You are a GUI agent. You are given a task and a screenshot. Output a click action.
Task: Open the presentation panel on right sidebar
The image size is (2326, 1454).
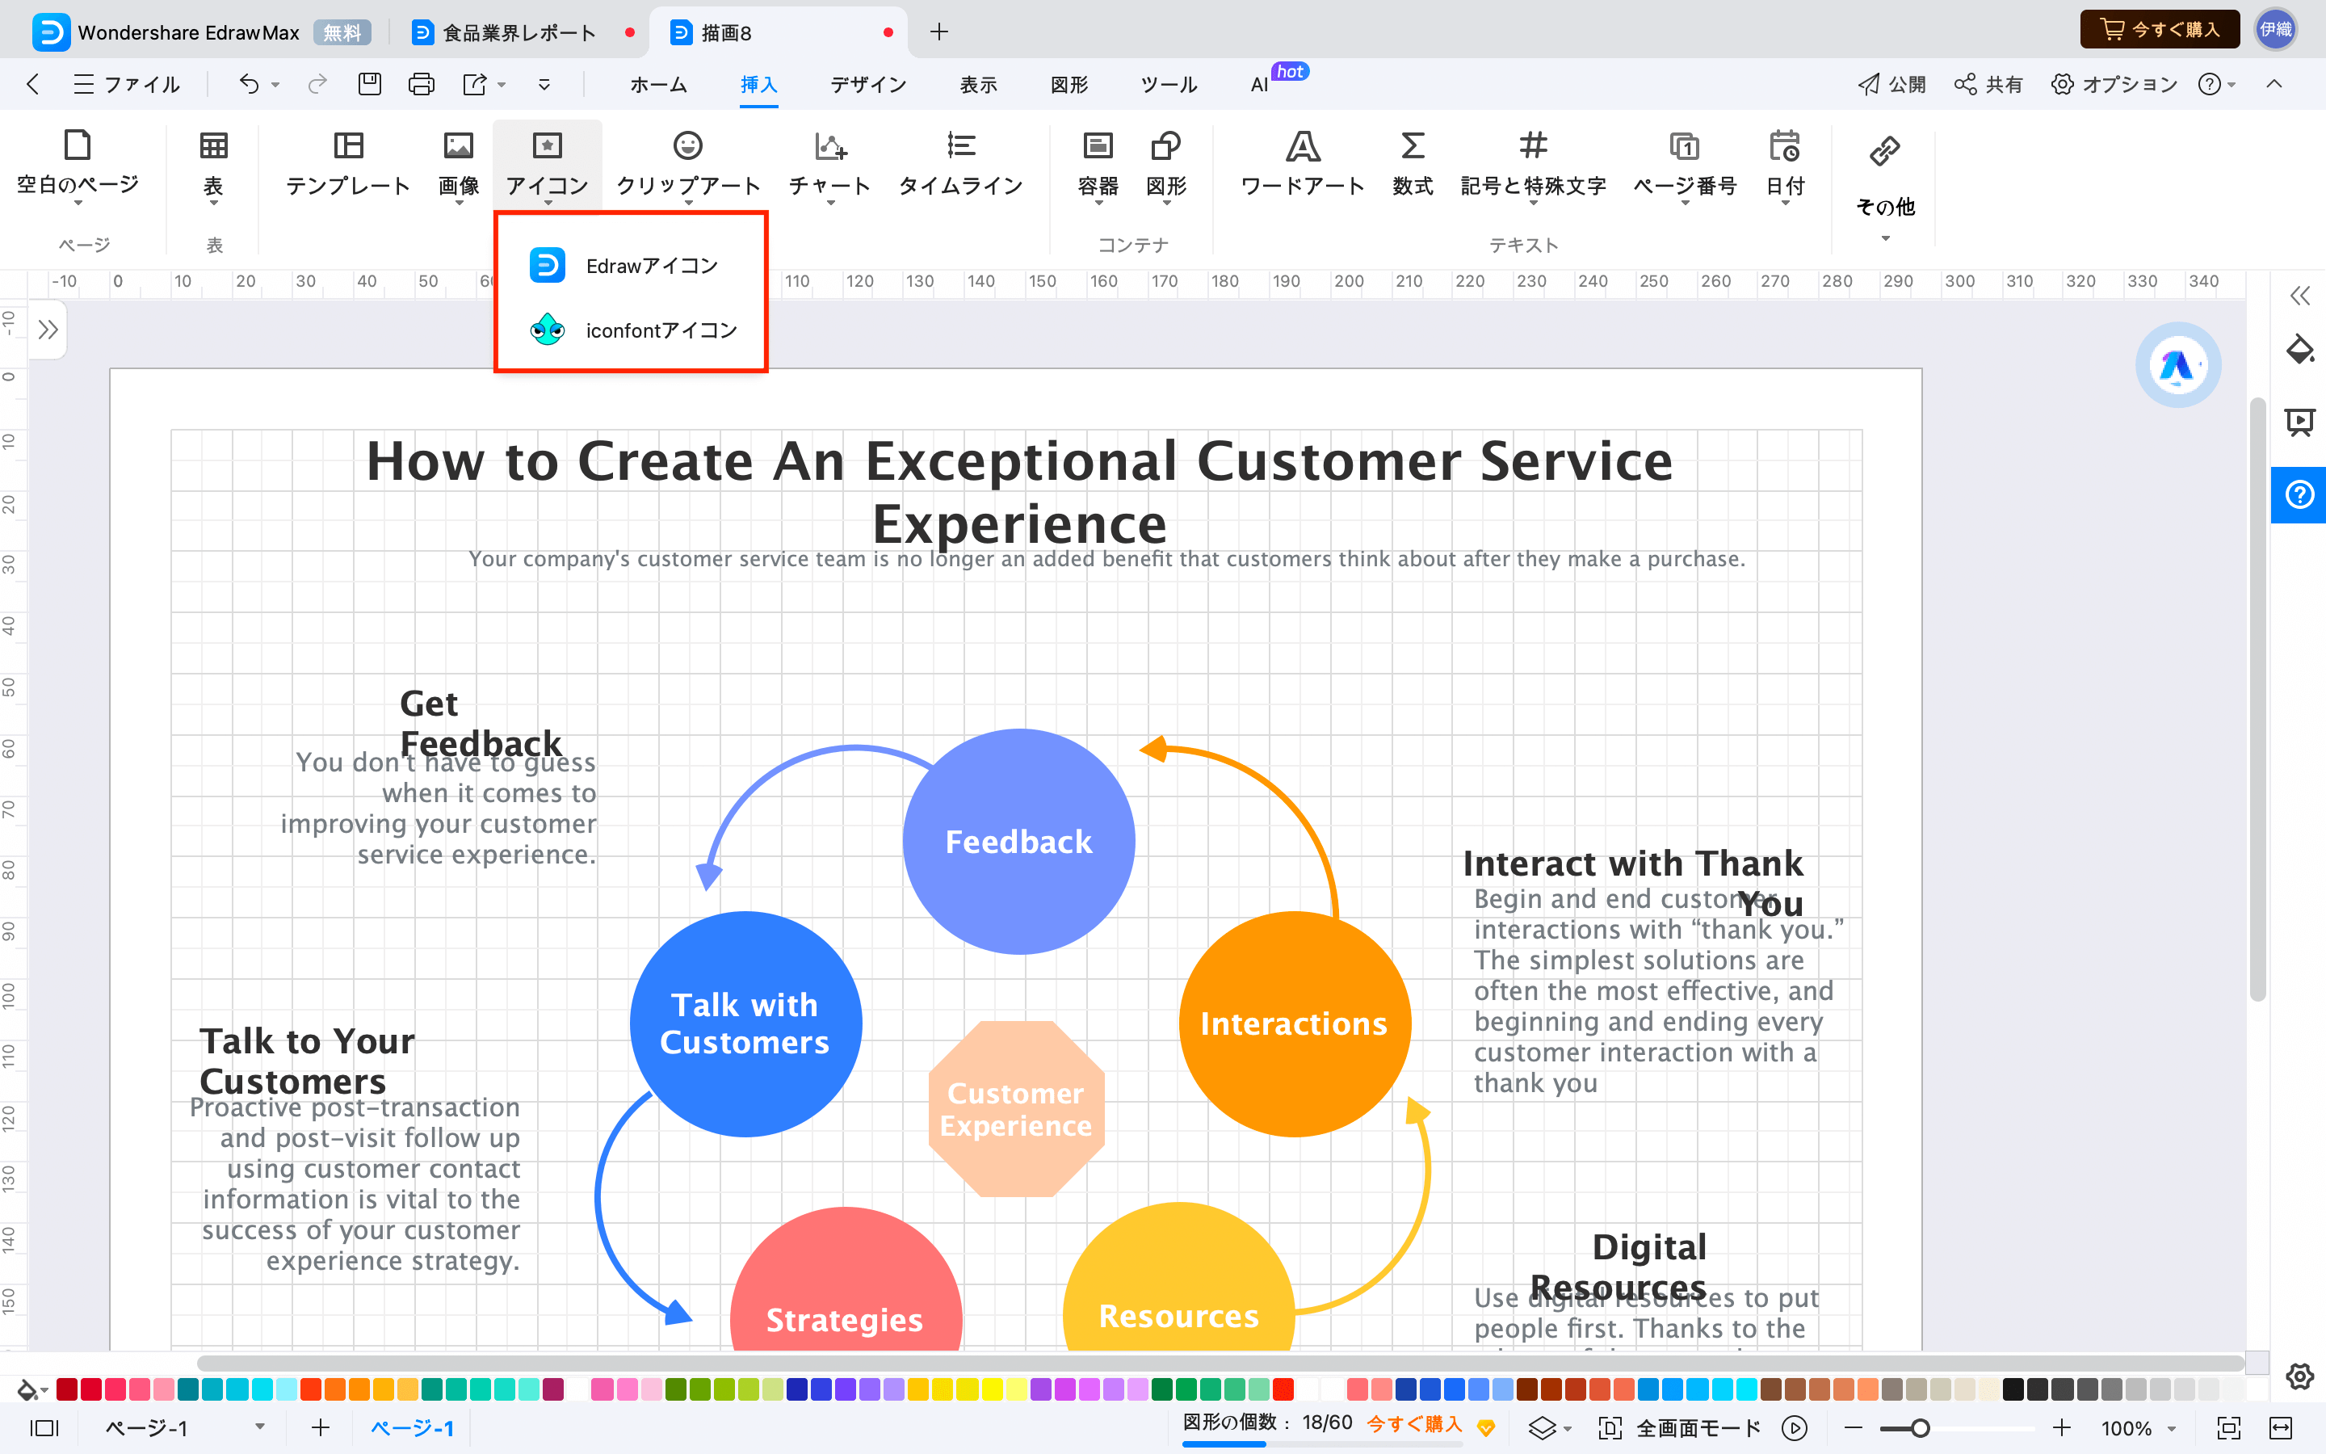(x=2299, y=421)
